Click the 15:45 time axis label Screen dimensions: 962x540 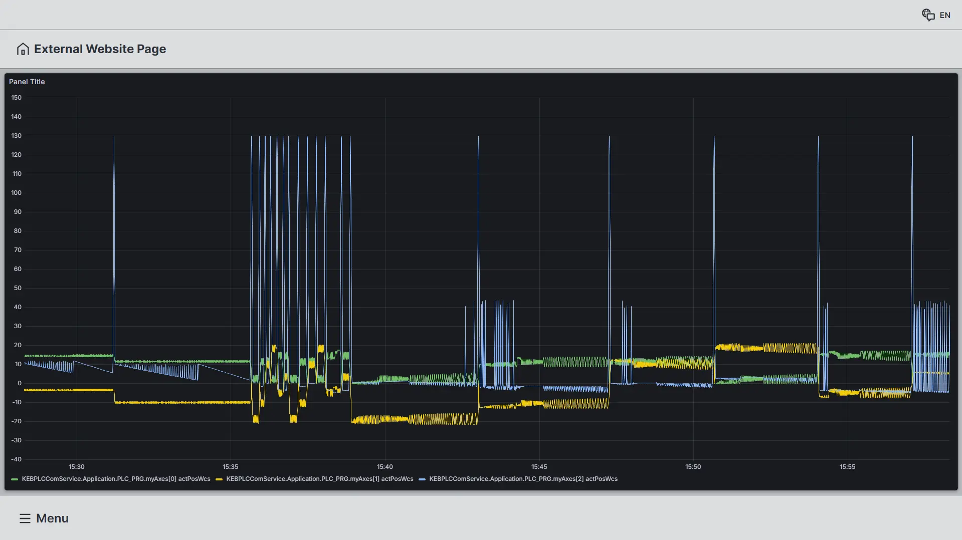[539, 467]
